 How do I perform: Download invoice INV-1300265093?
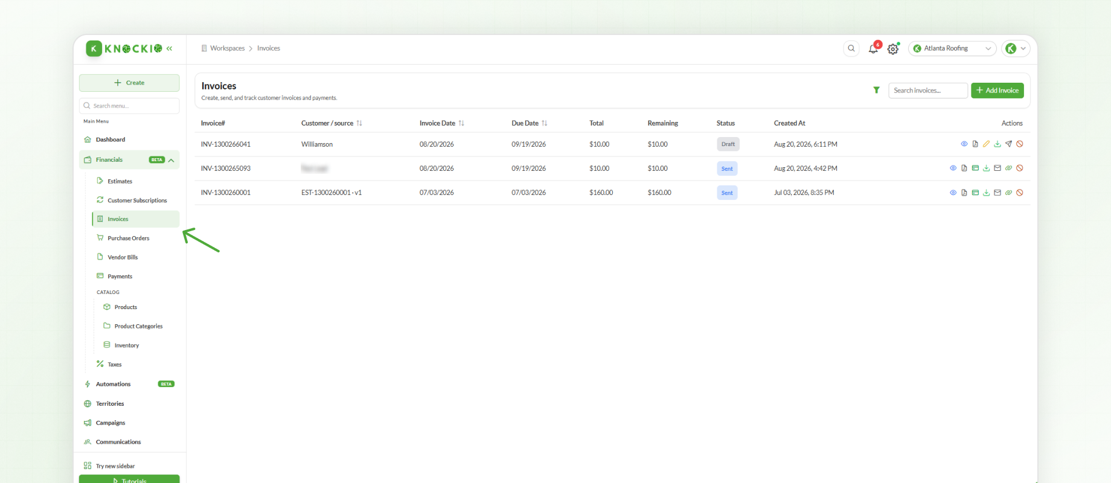986,168
